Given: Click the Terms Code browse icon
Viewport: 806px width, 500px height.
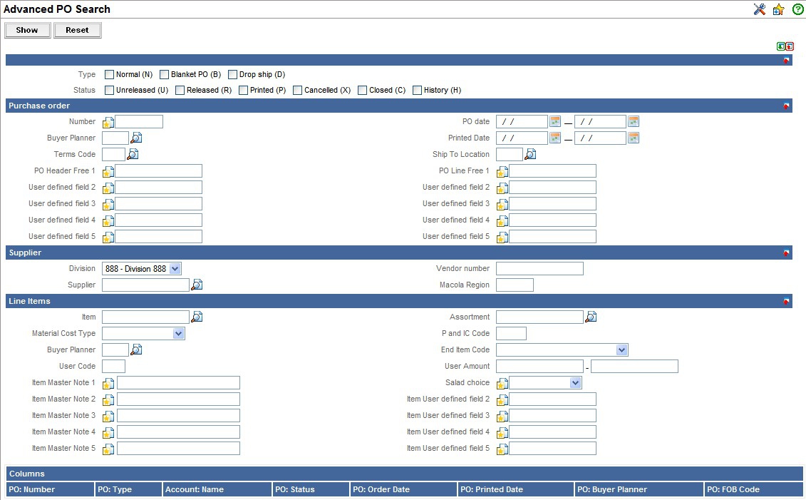Looking at the screenshot, I should click(x=133, y=155).
